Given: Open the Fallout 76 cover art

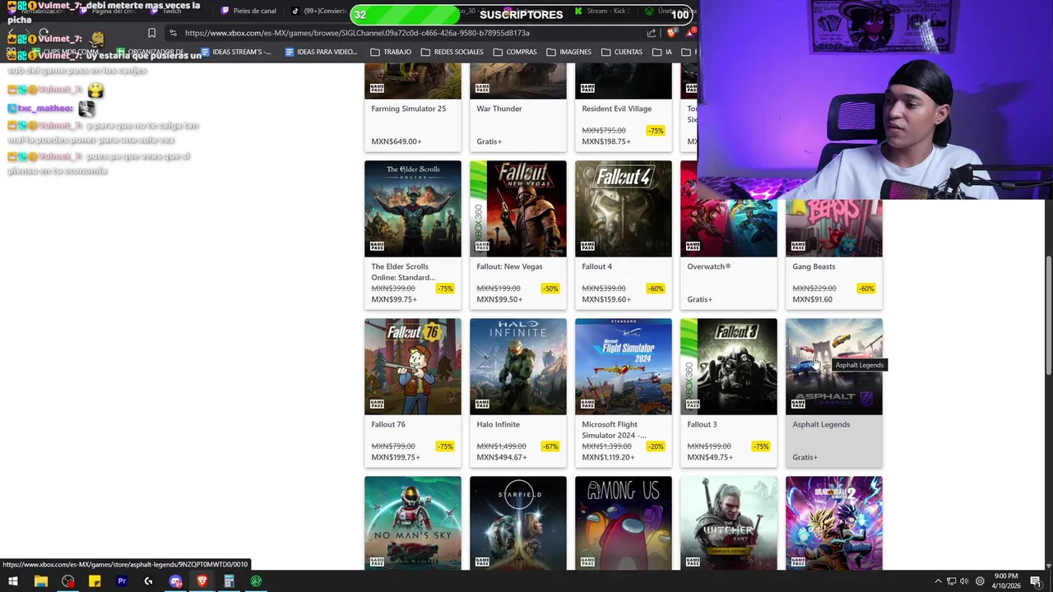Looking at the screenshot, I should click(x=413, y=367).
